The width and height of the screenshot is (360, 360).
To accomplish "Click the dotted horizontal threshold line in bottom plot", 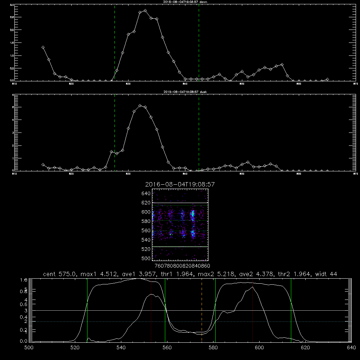I will point(190,321).
